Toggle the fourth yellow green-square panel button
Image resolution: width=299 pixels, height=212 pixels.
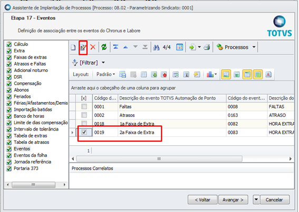[x=258, y=75]
